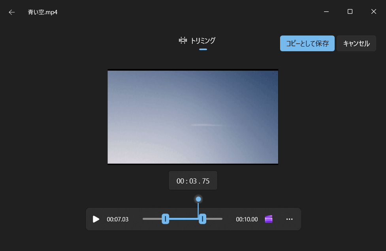
Task: Select the トリミング trim tool icon
Action: pos(183,40)
